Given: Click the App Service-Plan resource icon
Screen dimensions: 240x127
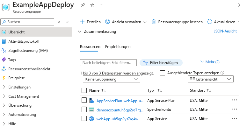Looking at the screenshot, I should click(91, 100).
